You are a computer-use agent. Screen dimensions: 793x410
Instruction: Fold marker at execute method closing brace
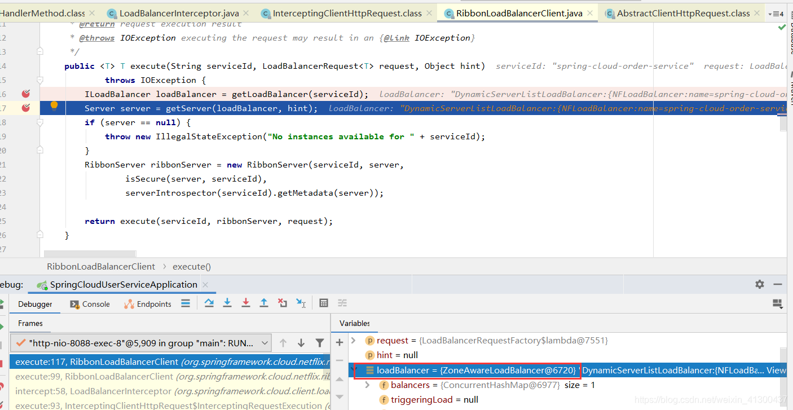click(x=40, y=235)
